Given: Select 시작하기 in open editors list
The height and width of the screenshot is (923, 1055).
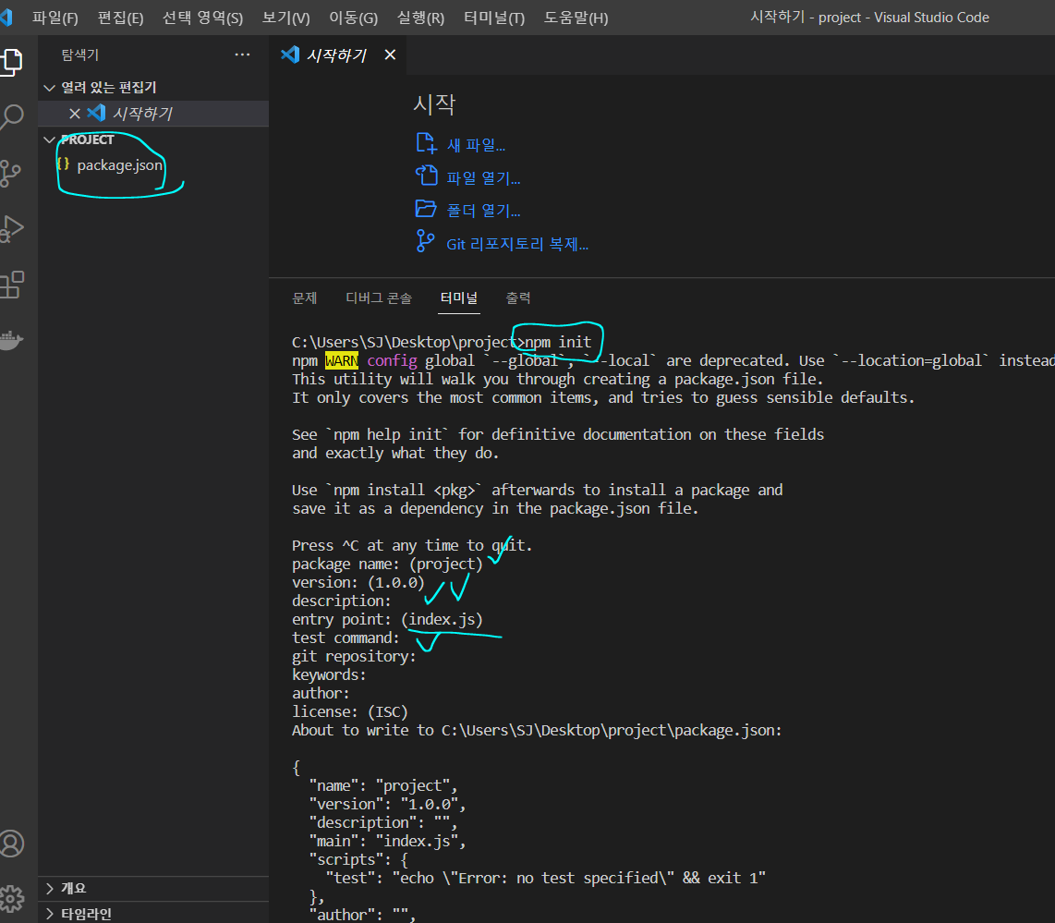Looking at the screenshot, I should click(x=142, y=114).
